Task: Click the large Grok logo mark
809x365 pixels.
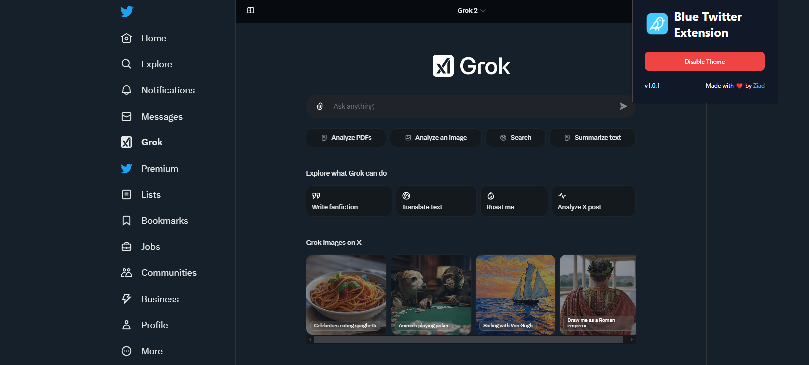Action: pos(443,66)
